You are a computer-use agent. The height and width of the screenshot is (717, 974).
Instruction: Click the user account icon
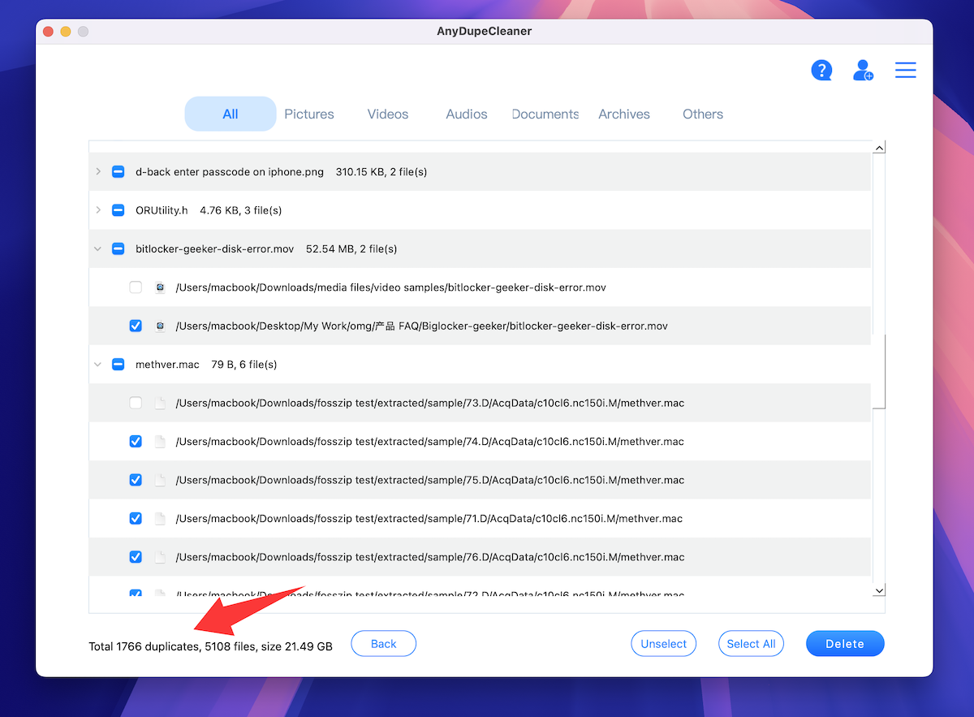[x=863, y=71]
